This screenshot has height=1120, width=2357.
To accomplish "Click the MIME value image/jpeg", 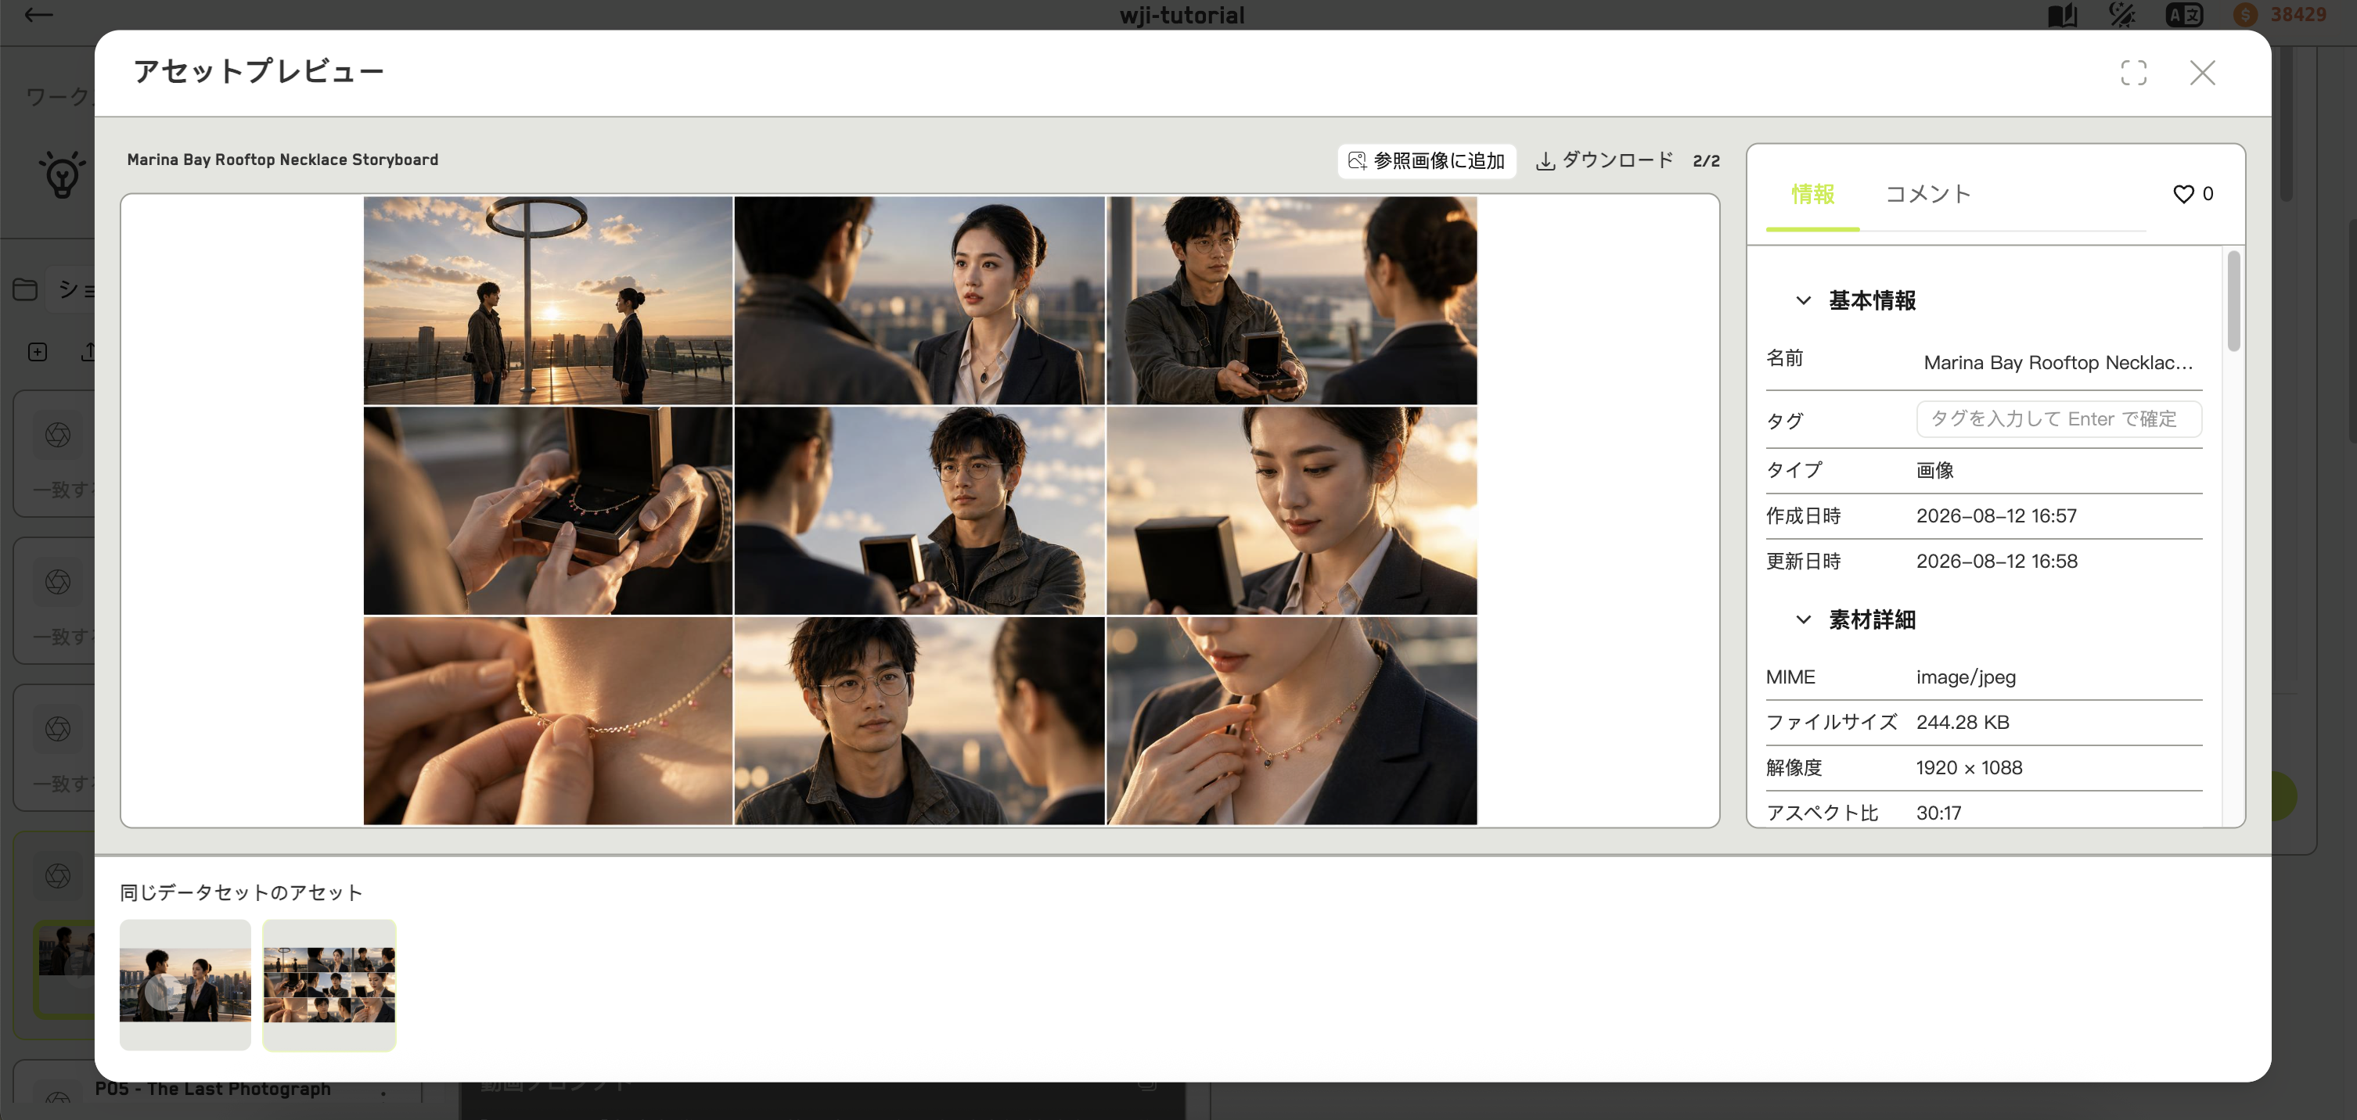I will (1966, 677).
